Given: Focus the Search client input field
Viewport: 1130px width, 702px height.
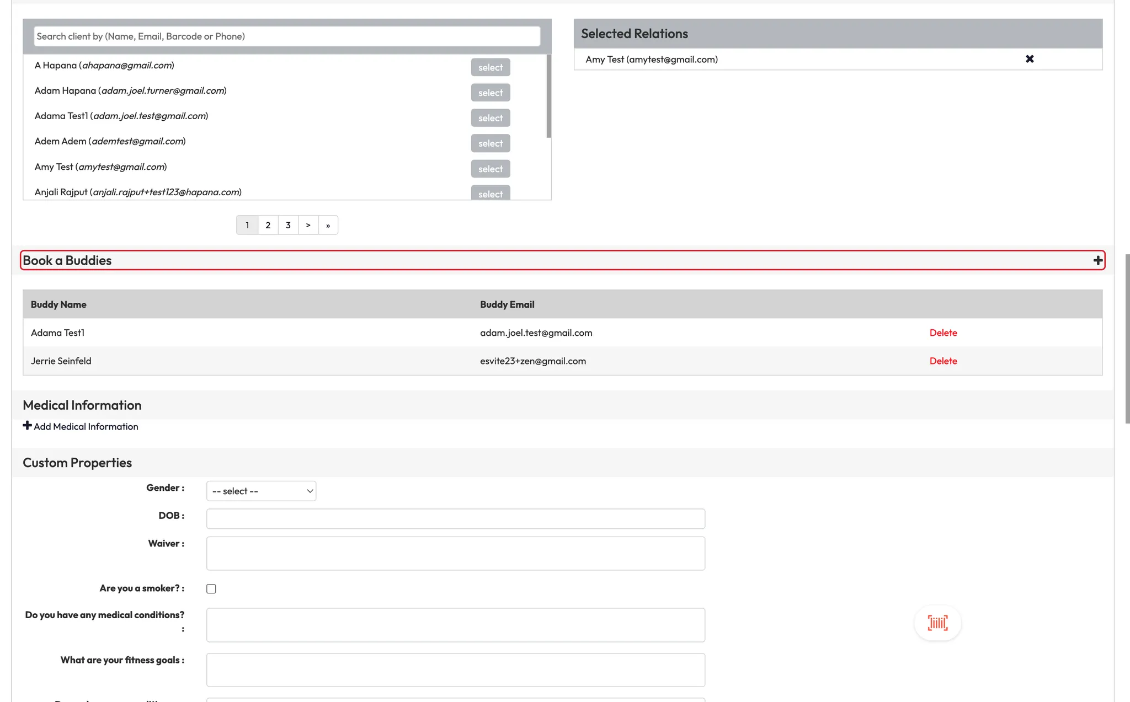Looking at the screenshot, I should point(287,36).
